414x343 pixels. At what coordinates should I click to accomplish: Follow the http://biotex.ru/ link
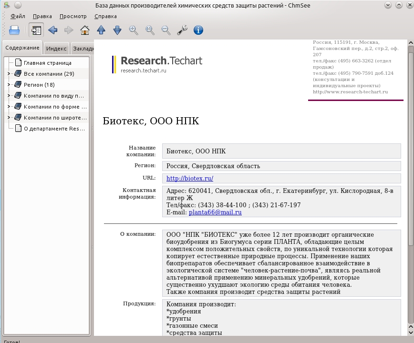click(x=190, y=178)
